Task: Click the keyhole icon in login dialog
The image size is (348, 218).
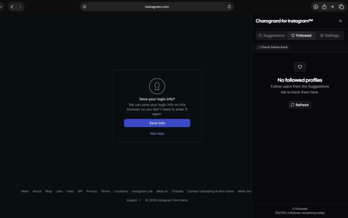Action: (x=157, y=86)
